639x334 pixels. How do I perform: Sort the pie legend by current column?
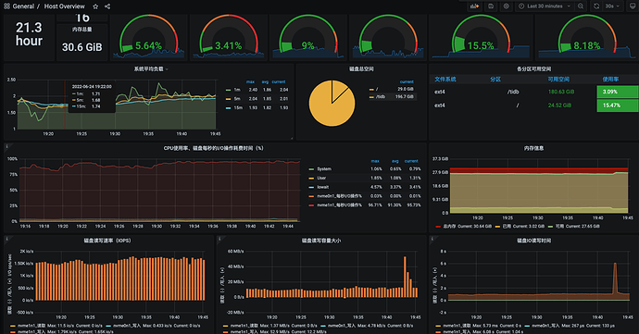(x=407, y=81)
